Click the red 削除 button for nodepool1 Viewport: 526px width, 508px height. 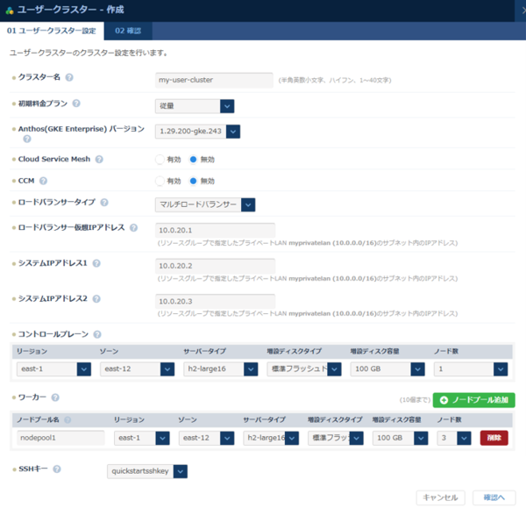[494, 438]
